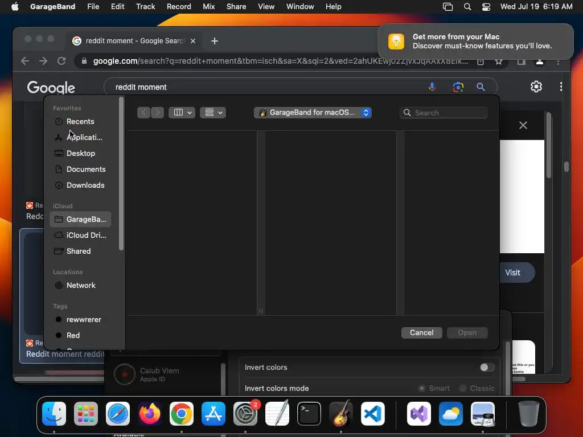Cancel the open file dialog
Image resolution: width=583 pixels, height=437 pixels.
(x=422, y=332)
